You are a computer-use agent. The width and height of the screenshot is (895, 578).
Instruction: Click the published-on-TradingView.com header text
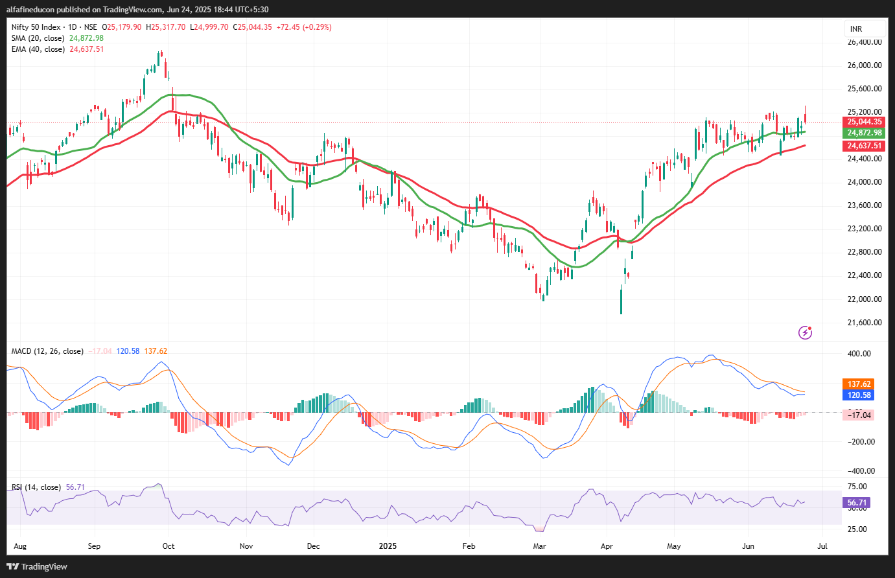click(x=137, y=9)
